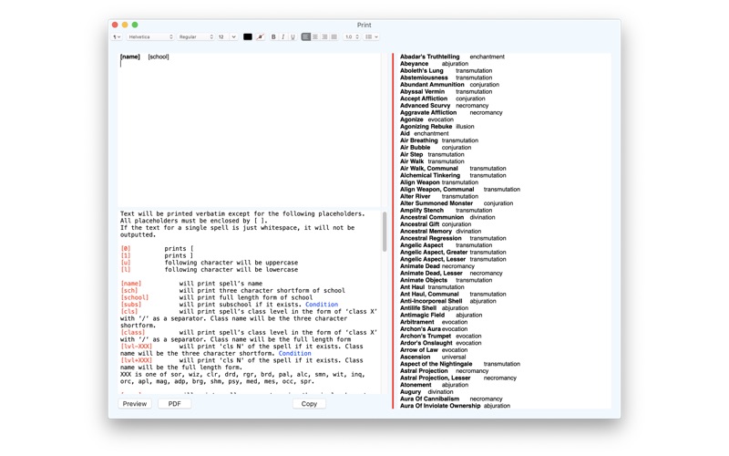Select Ant Haul, Communal in preview

pyautogui.click(x=429, y=294)
